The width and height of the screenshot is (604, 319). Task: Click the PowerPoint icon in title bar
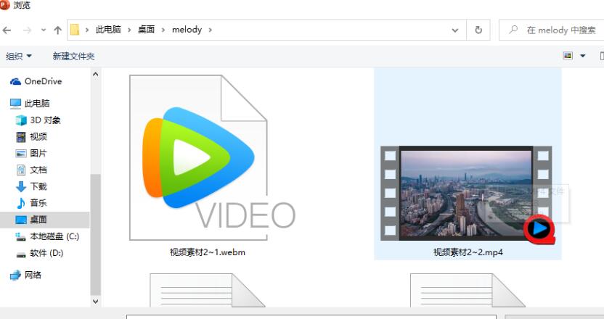pyautogui.click(x=4, y=5)
